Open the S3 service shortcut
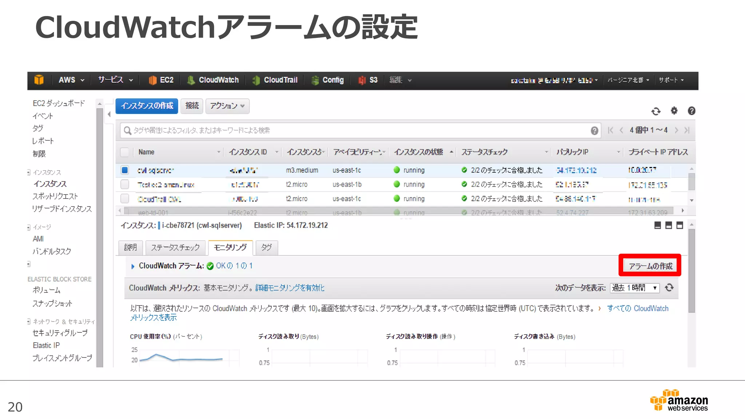 coord(368,80)
